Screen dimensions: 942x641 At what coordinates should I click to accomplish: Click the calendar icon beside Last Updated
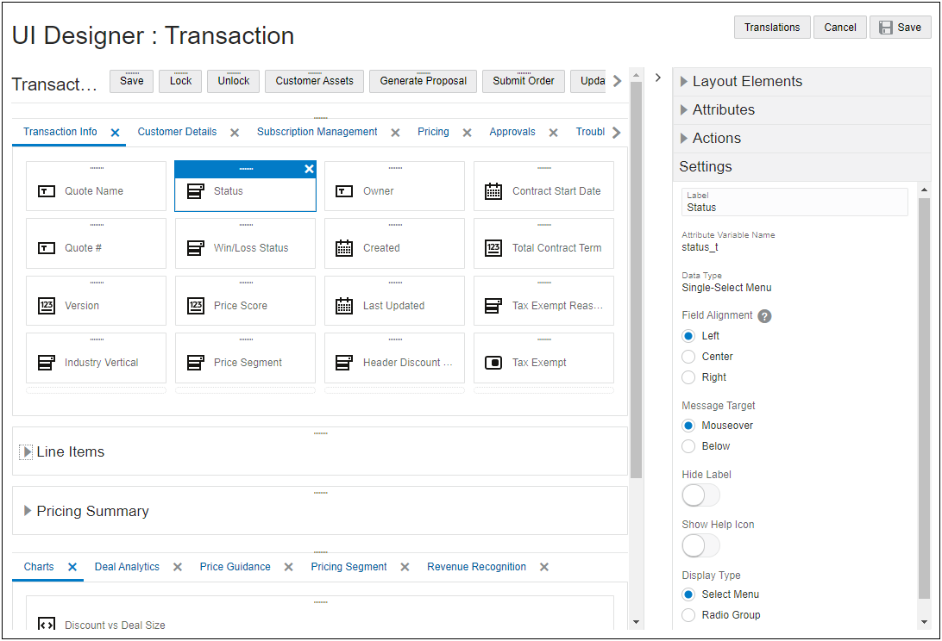pyautogui.click(x=344, y=306)
